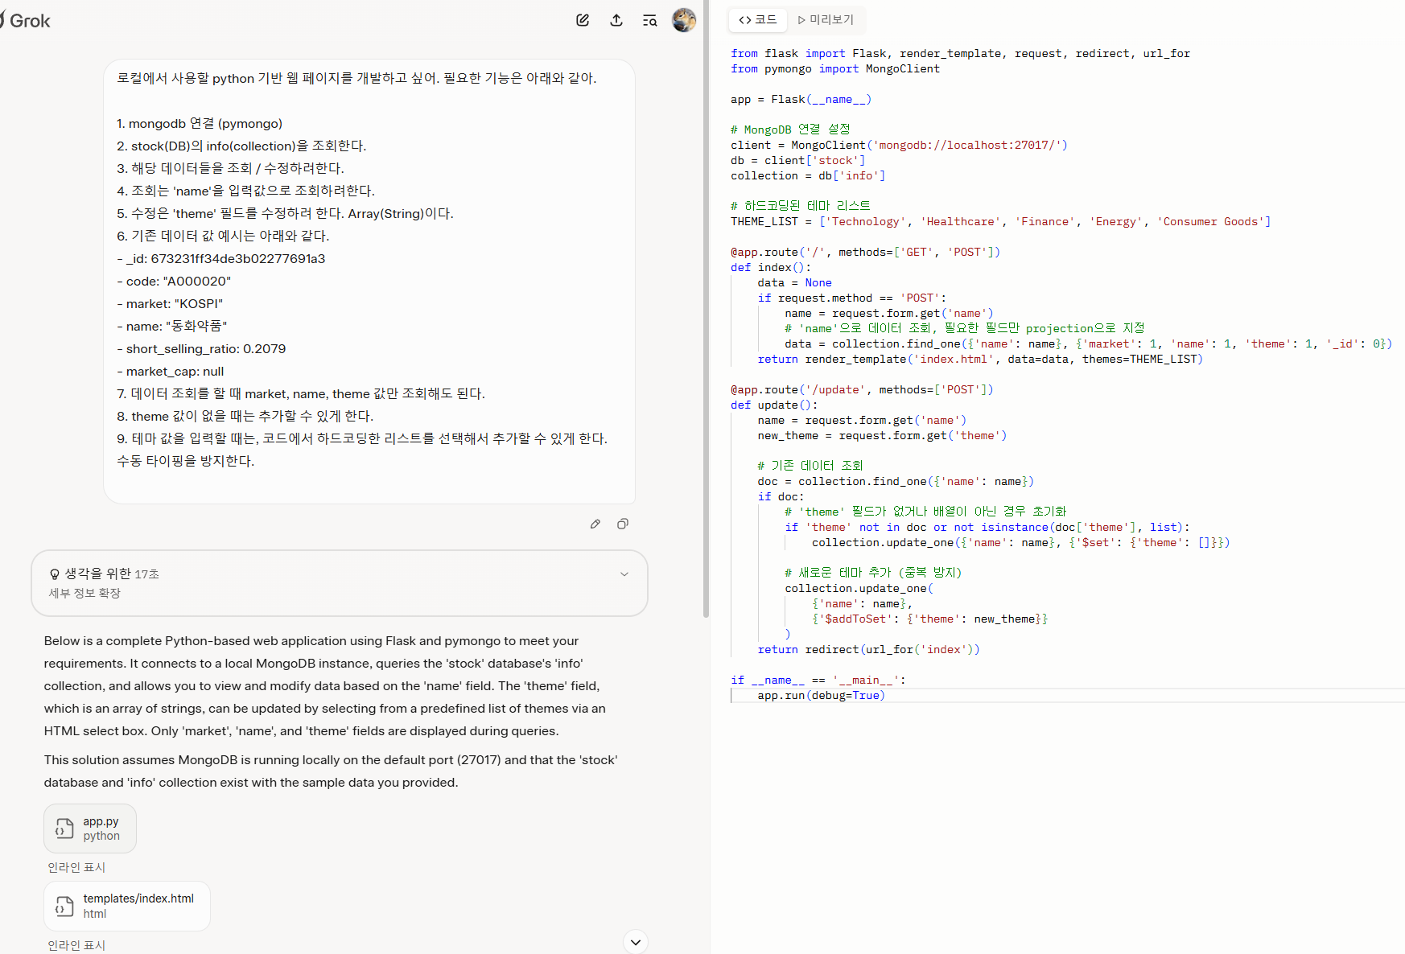Image resolution: width=1405 pixels, height=954 pixels.
Task: Click 인라인 표시 under app.py
Action: click(76, 867)
